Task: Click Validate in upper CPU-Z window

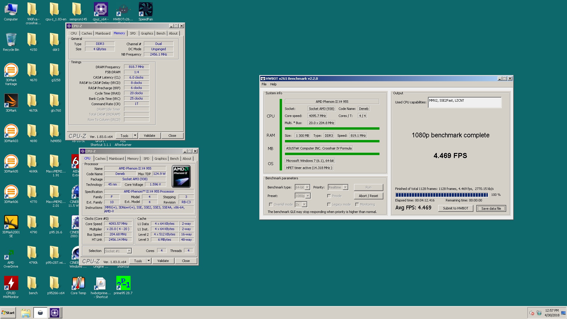Action: tap(149, 136)
